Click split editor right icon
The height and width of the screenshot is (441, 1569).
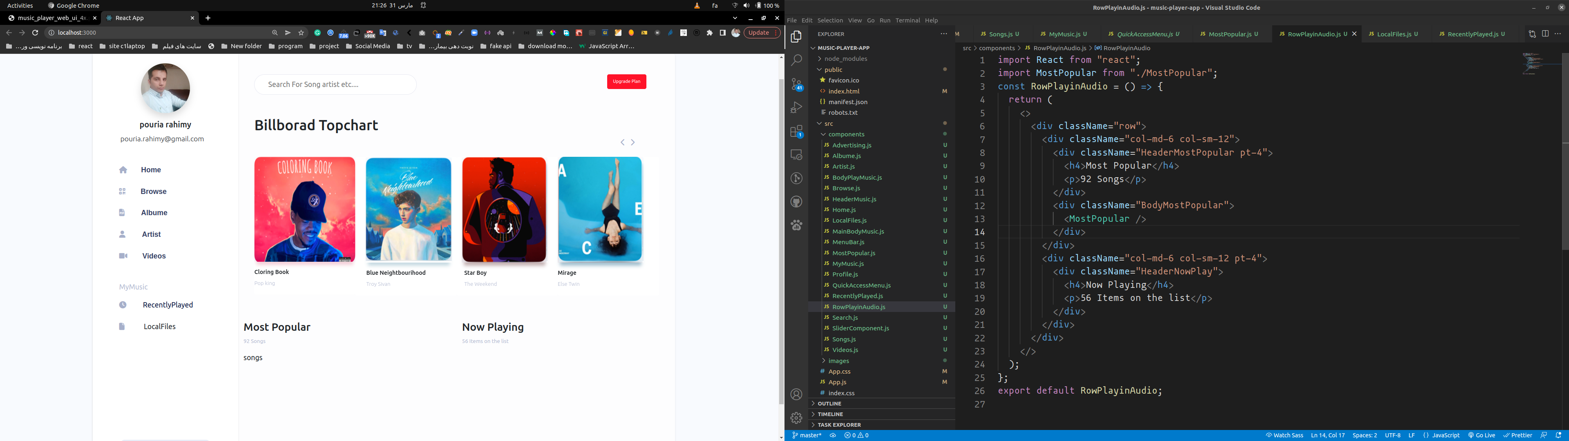[x=1544, y=34]
